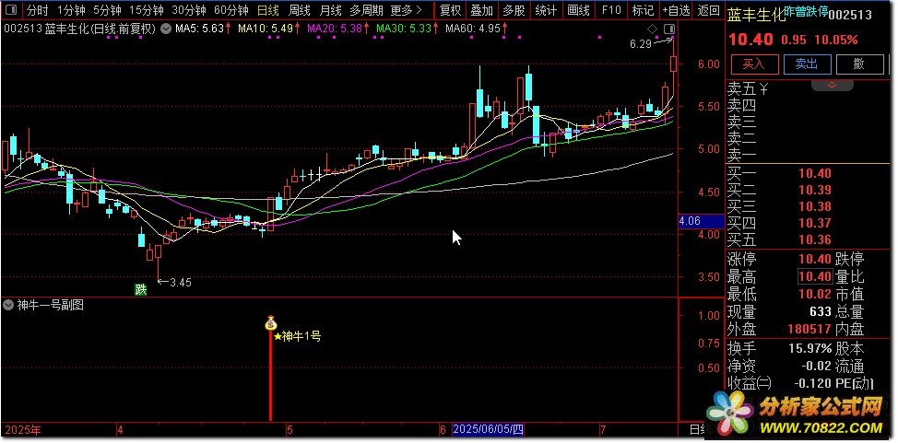Select the 60分钟 period tab

[x=230, y=10]
